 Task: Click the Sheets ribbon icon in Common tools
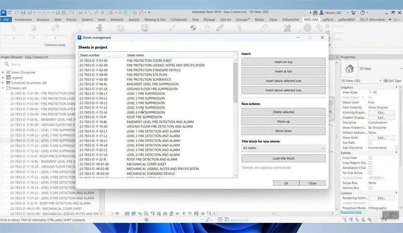pos(34,28)
